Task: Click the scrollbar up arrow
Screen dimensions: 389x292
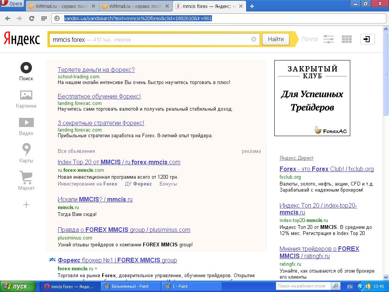Action: pyautogui.click(x=386, y=29)
